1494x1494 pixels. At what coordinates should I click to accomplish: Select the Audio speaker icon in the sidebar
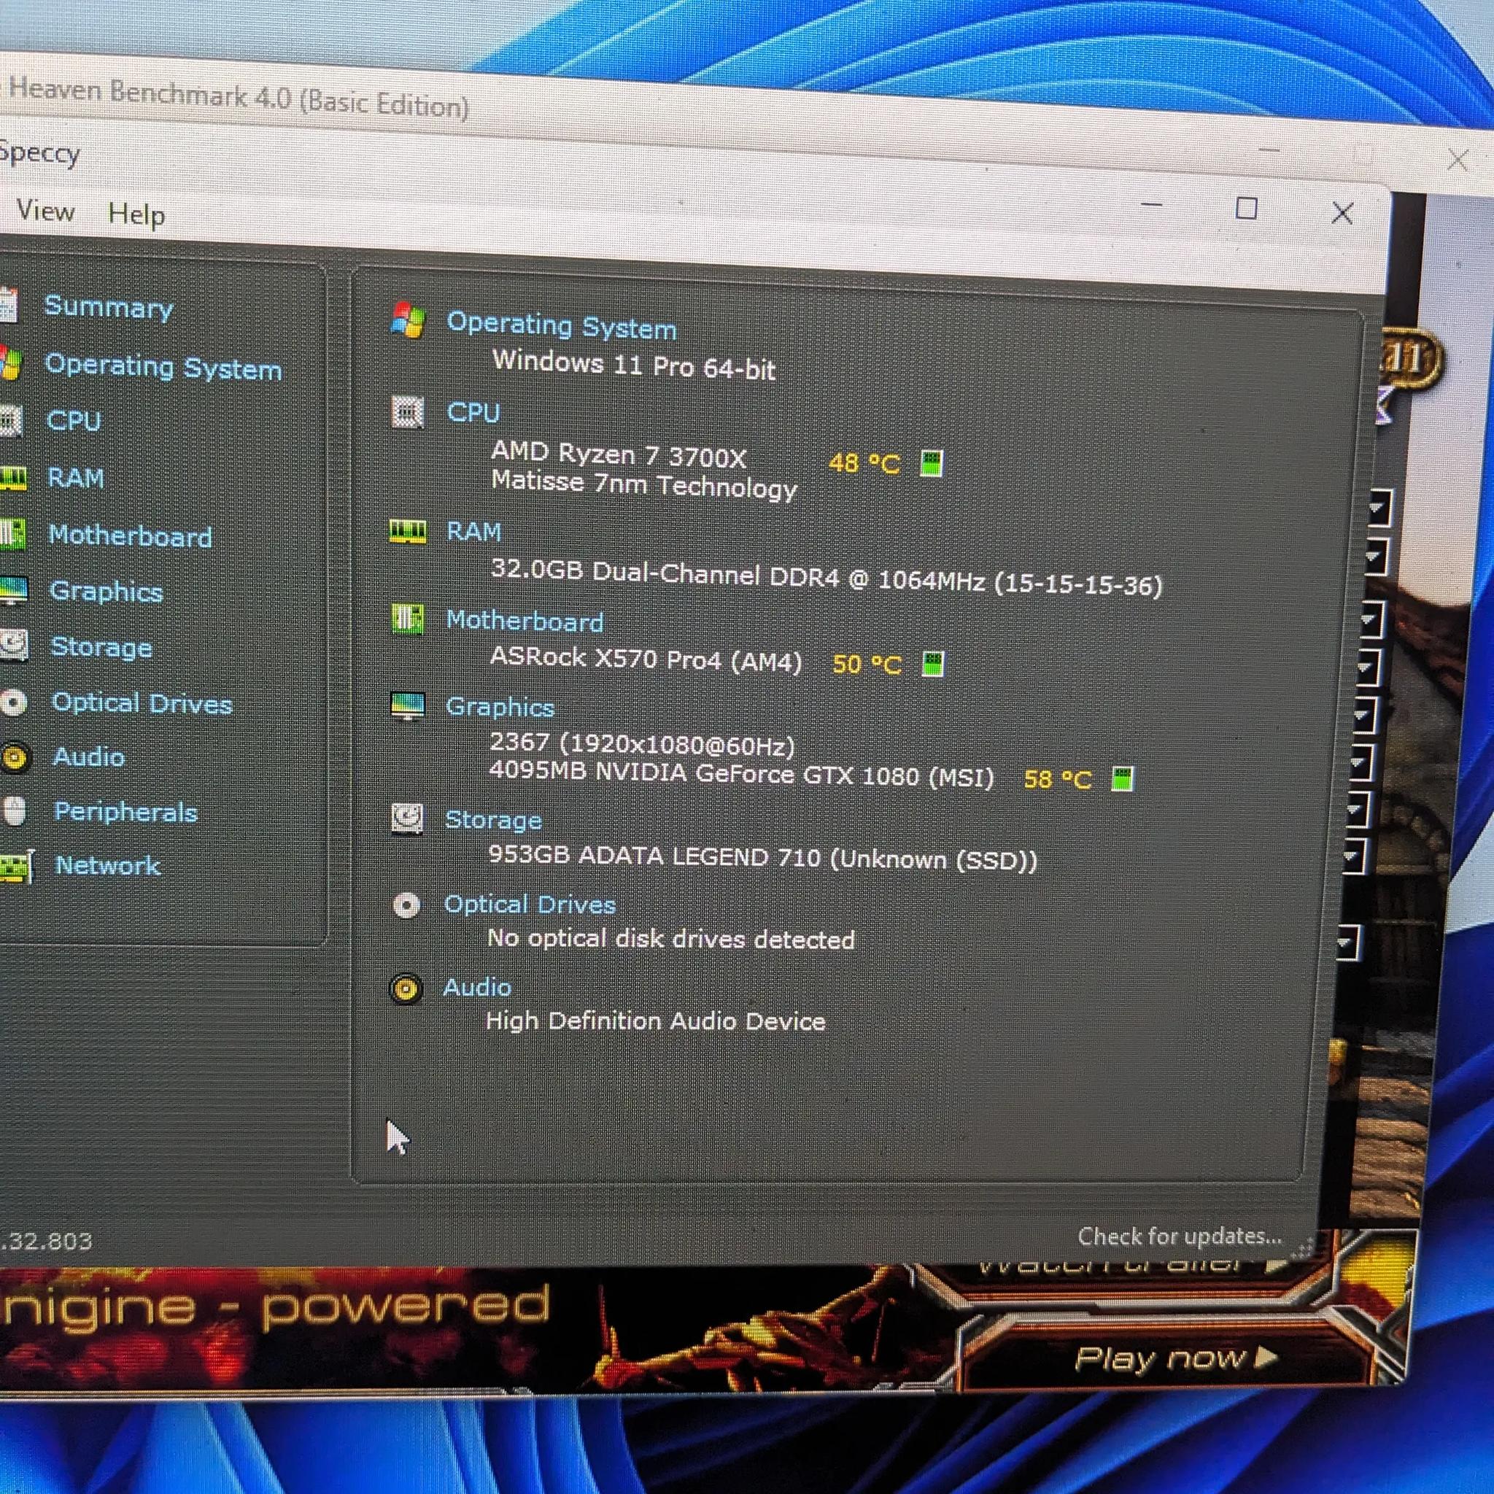15,757
